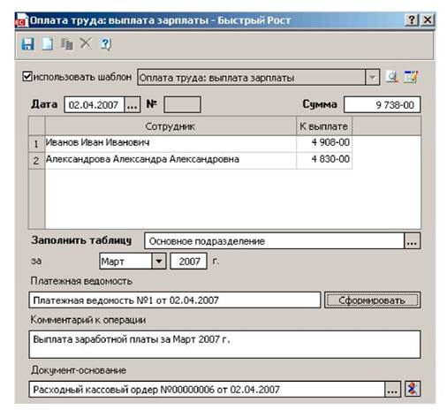Toggle the 'использовать шаблон' checkbox
The width and height of the screenshot is (447, 410).
point(27,77)
